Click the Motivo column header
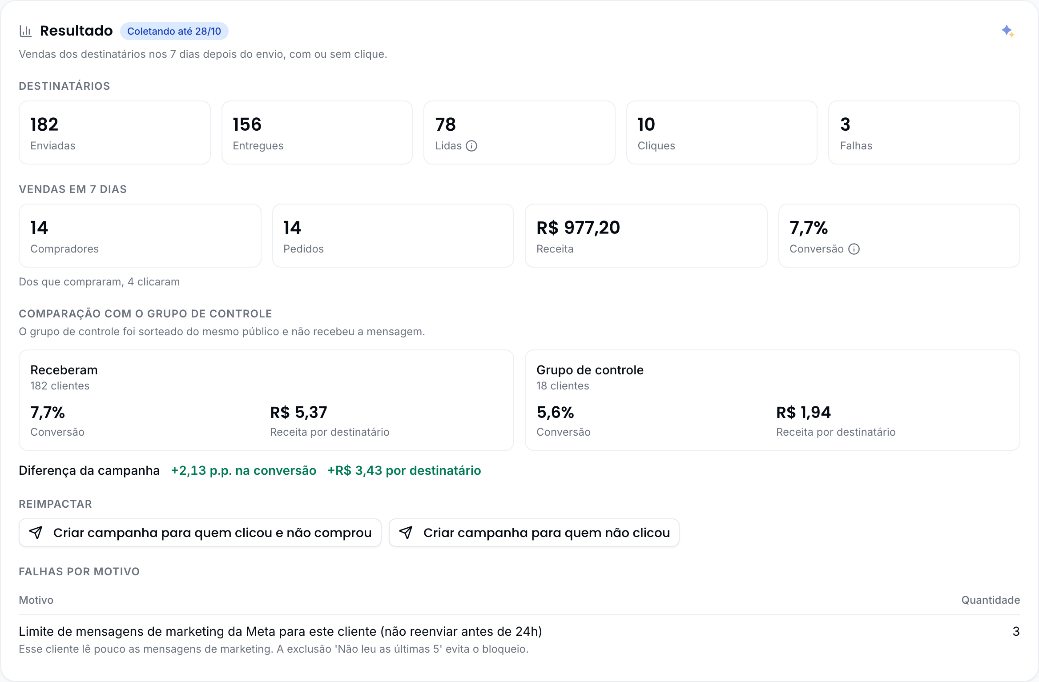The height and width of the screenshot is (682, 1039). (36, 600)
